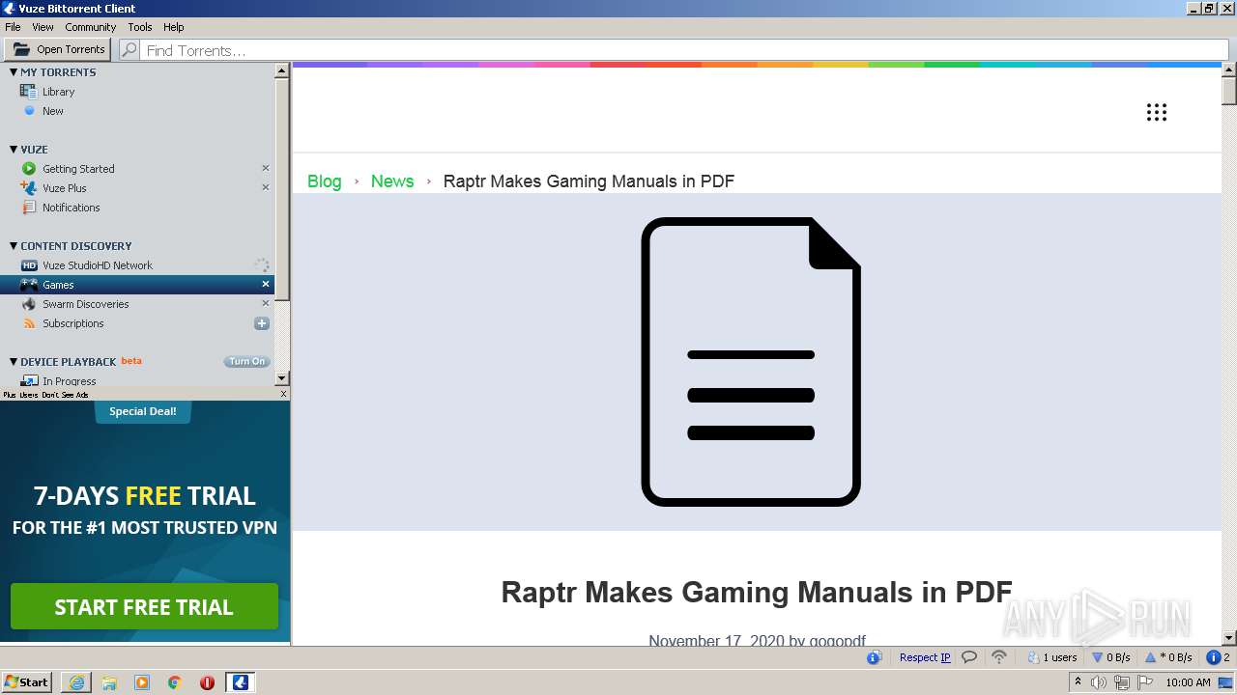
Task: Click the magnifier icon beside Find Torrents
Action: click(129, 49)
